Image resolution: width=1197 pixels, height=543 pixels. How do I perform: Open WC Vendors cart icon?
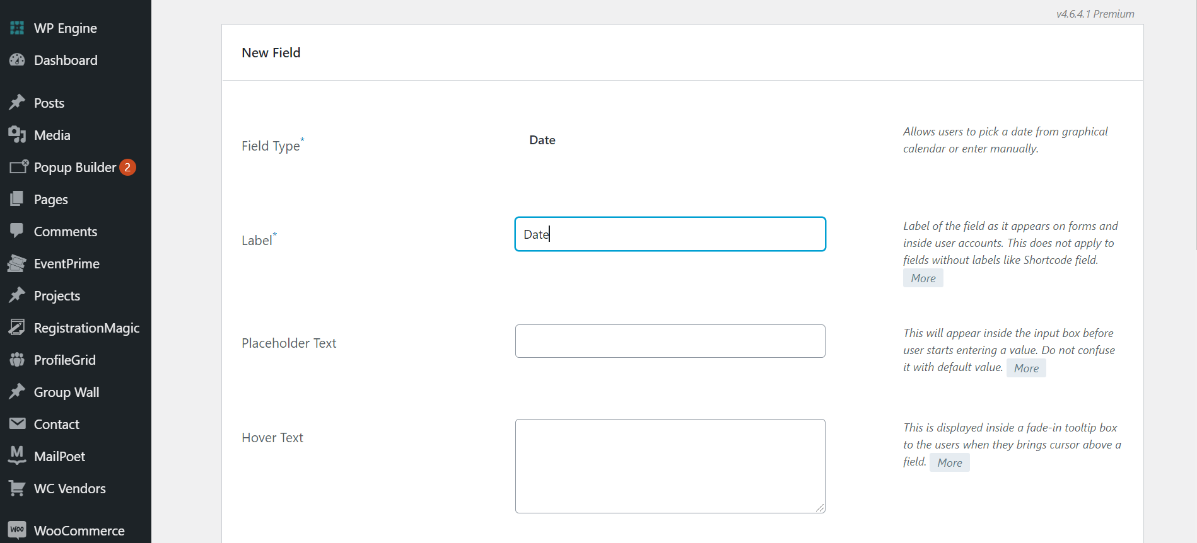pos(17,488)
